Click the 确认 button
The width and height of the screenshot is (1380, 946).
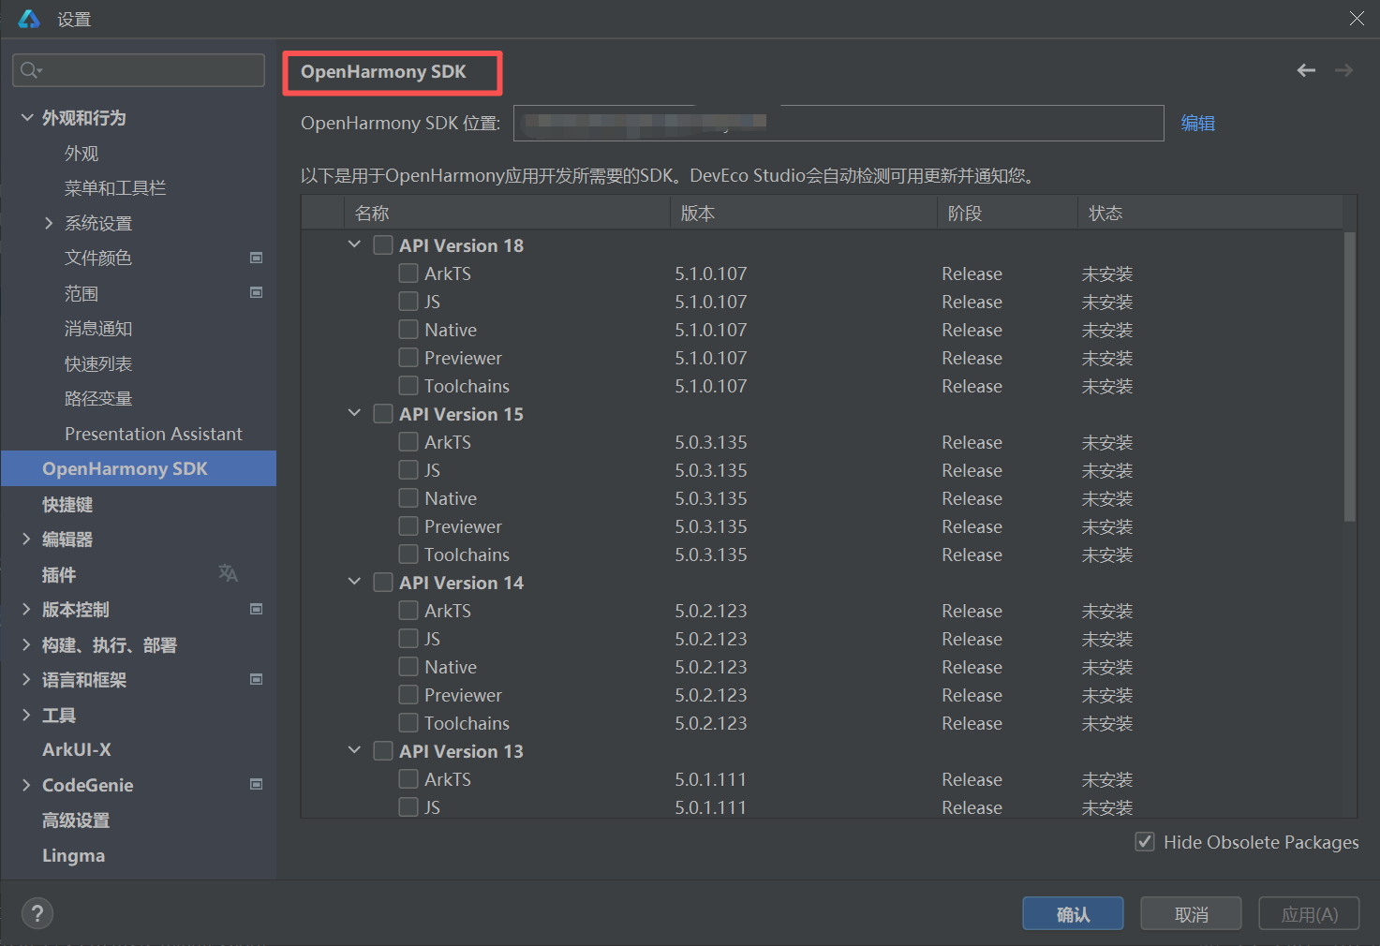1073,914
